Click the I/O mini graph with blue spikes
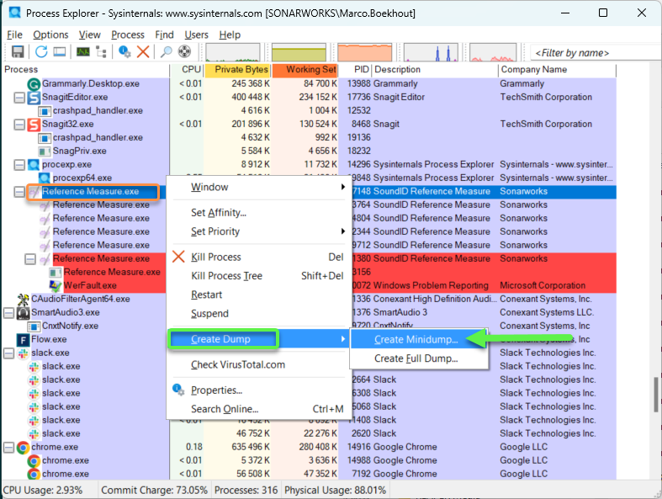The image size is (662, 499). click(x=431, y=52)
